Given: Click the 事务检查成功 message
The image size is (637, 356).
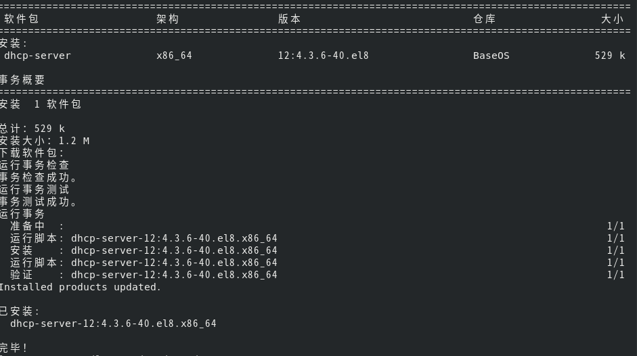Looking at the screenshot, I should [39, 177].
